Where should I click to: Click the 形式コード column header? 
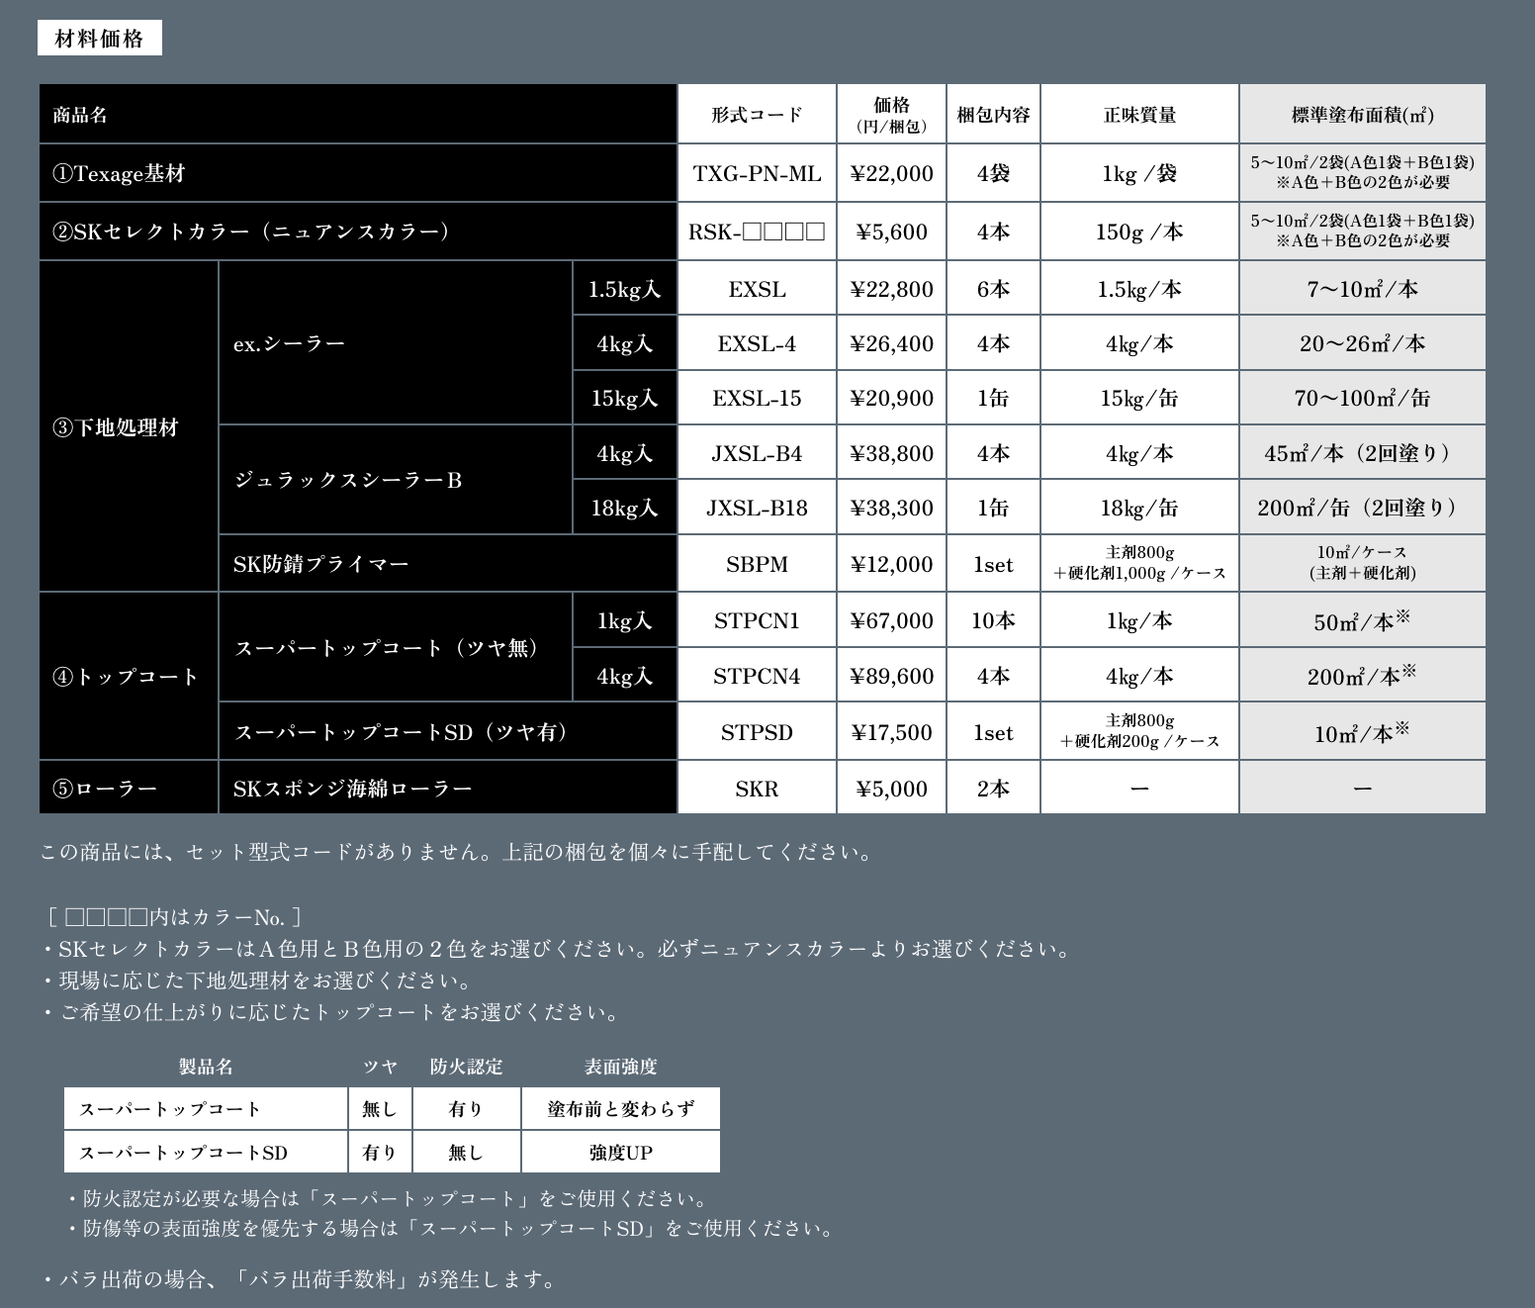[757, 115]
